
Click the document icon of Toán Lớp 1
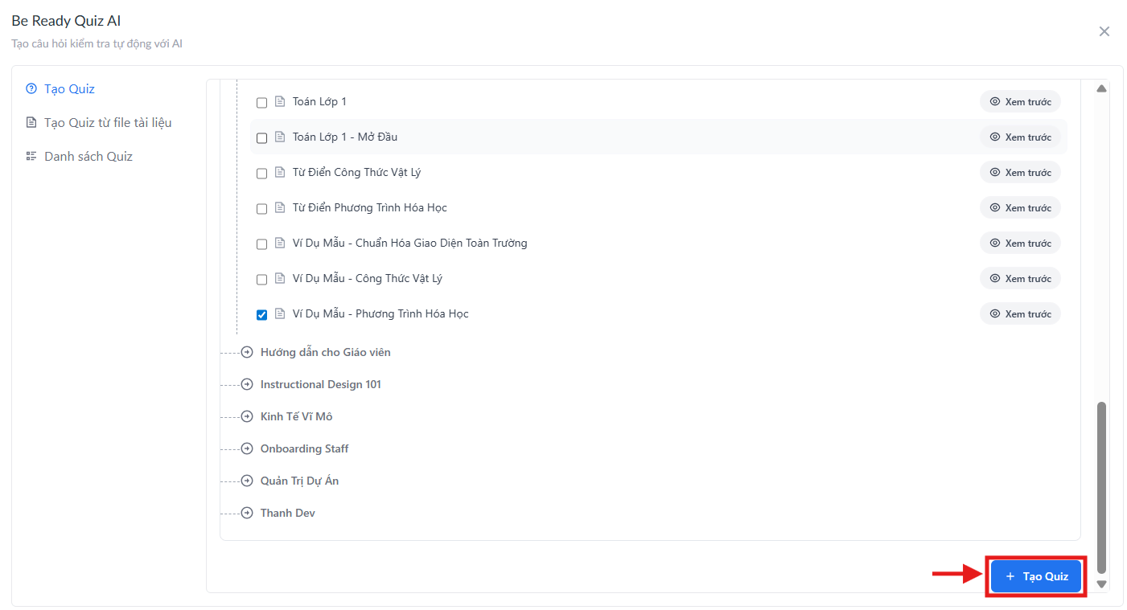point(280,102)
